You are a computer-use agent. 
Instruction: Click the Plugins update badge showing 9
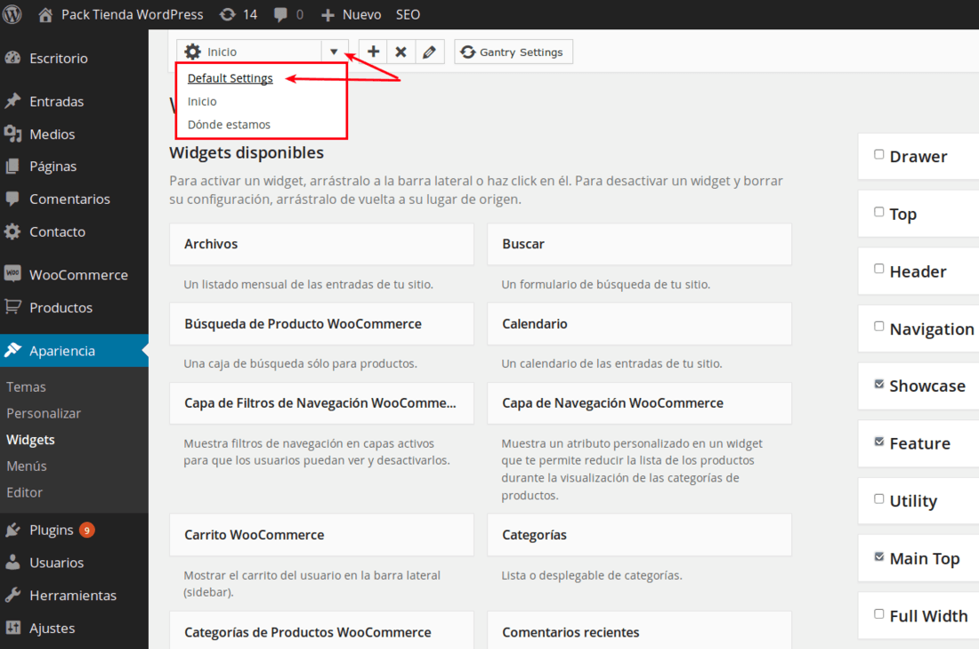(x=87, y=531)
